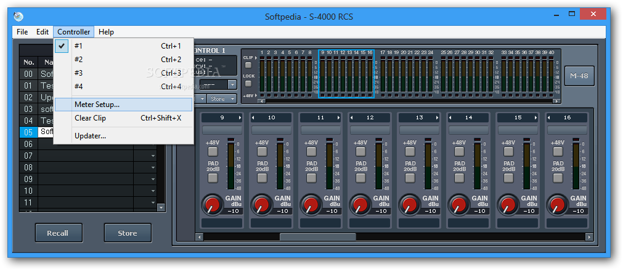Viewport: 623px width, 270px height.
Task: Enable +48V phantom power on channel 9
Action: [213, 151]
